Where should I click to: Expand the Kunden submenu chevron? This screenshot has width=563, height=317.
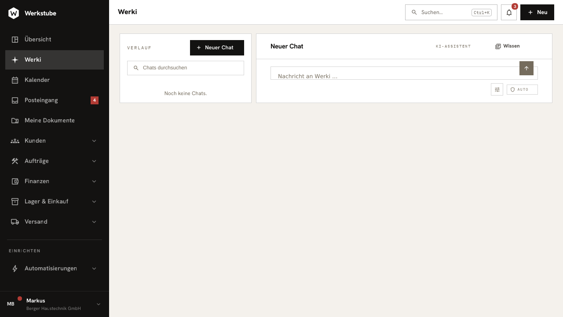[94, 141]
